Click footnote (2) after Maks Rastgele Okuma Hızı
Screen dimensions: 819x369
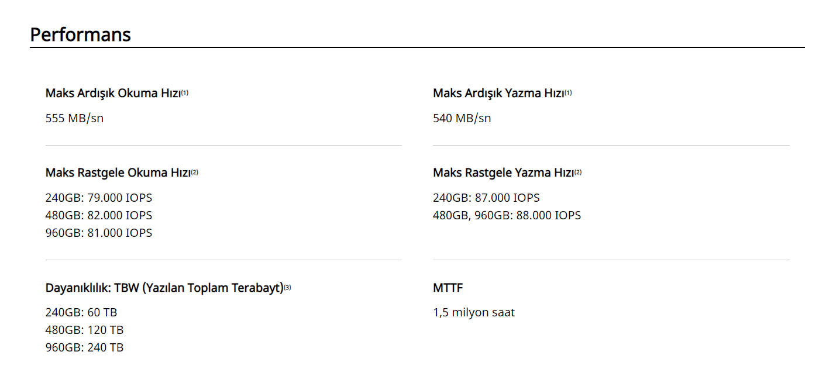195,172
